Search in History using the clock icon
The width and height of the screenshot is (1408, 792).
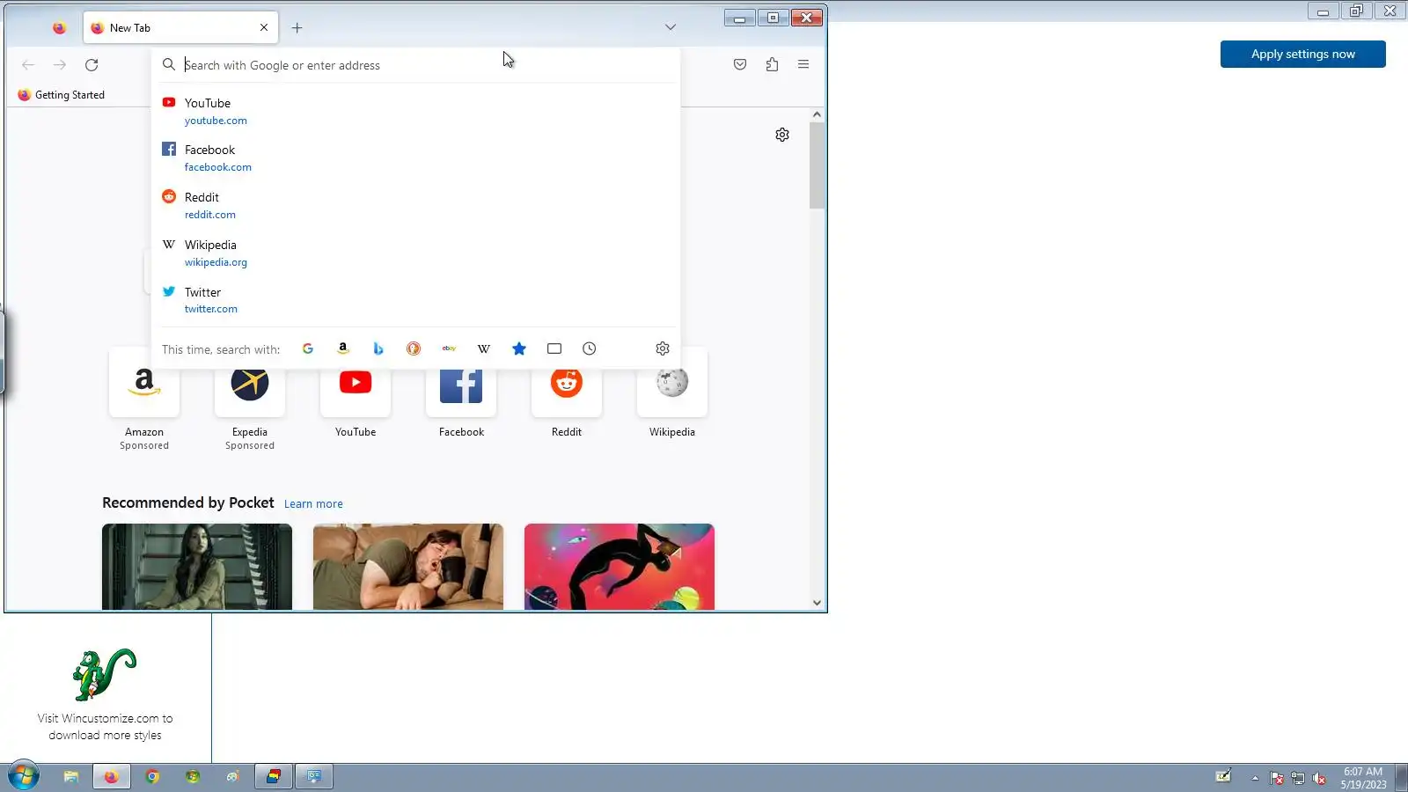[x=590, y=349]
